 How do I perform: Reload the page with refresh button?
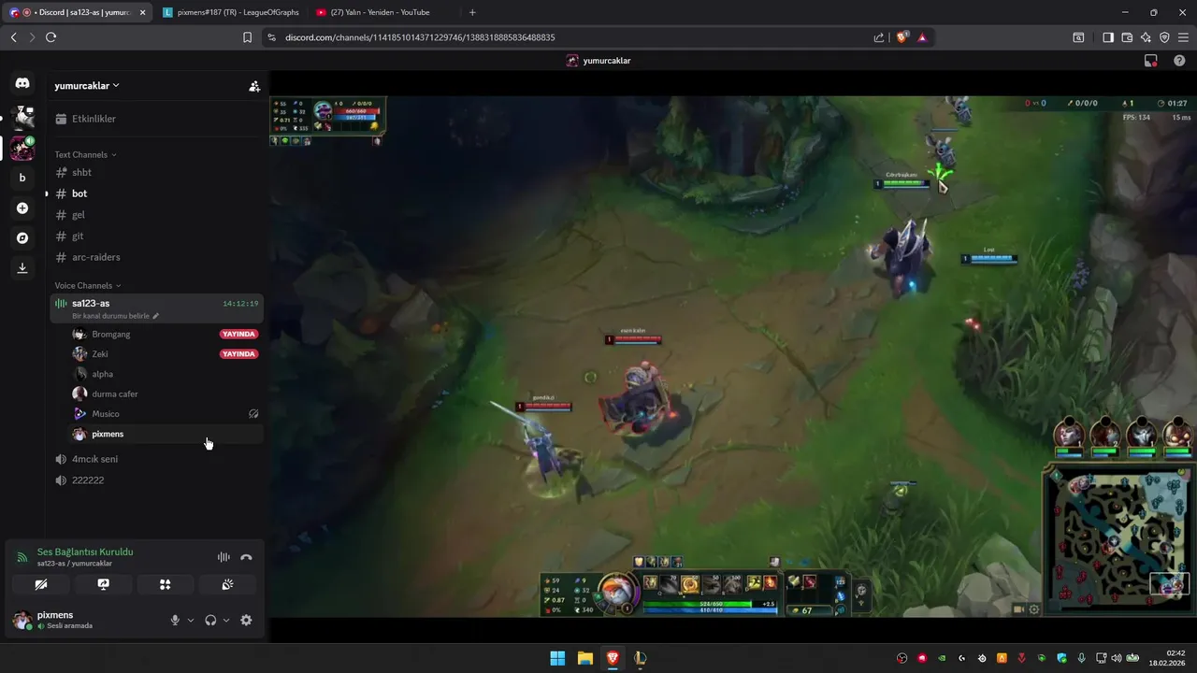[x=50, y=37]
